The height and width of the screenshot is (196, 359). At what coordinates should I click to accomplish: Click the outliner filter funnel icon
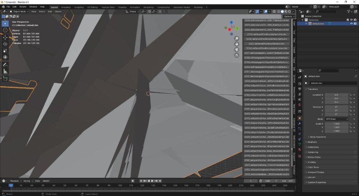point(349,11)
